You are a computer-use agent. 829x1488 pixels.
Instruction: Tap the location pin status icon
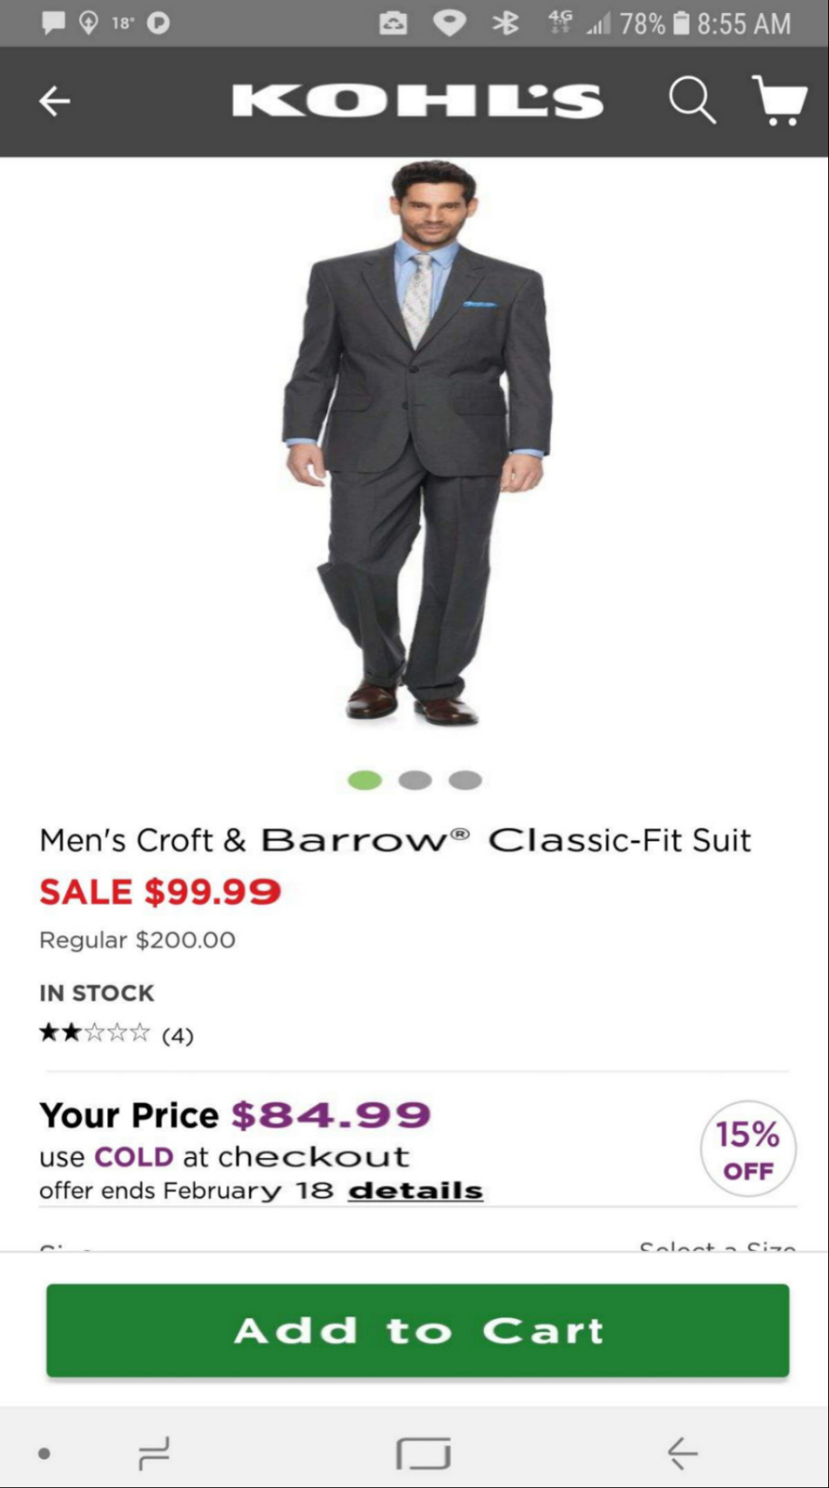tap(88, 23)
